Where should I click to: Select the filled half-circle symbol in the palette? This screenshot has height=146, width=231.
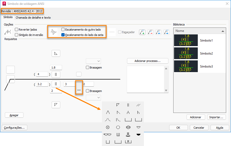(138, 134)
